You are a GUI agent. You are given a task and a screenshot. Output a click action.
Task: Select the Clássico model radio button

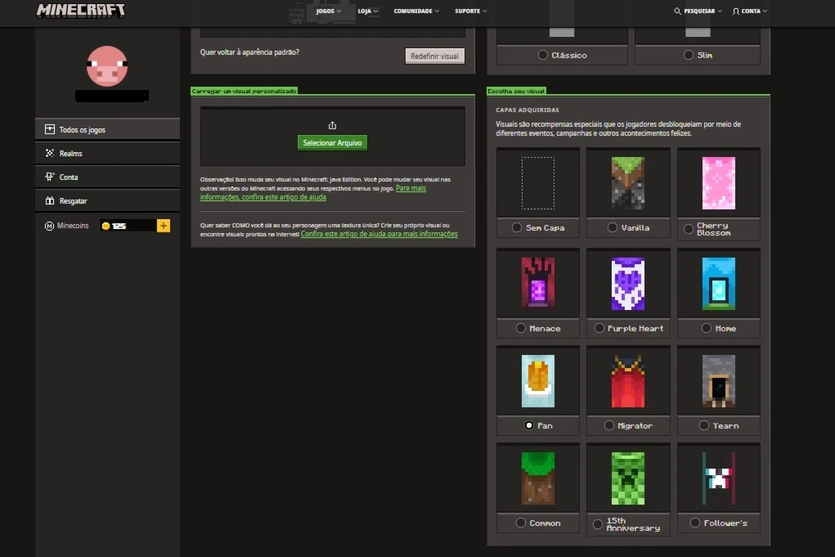pyautogui.click(x=543, y=55)
